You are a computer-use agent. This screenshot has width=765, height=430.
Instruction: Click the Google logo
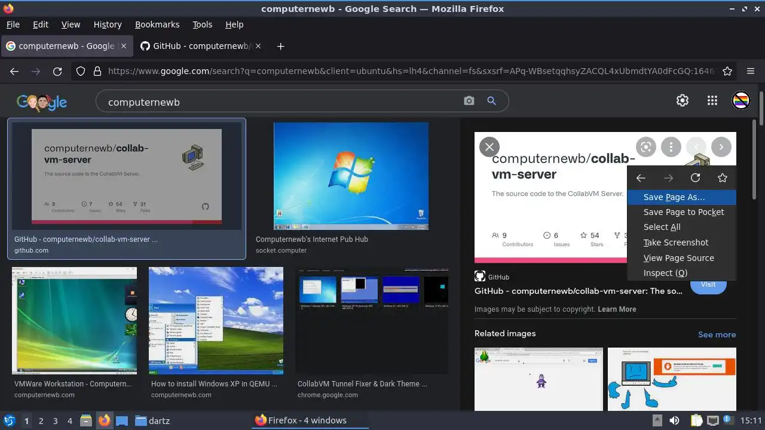pyautogui.click(x=42, y=102)
